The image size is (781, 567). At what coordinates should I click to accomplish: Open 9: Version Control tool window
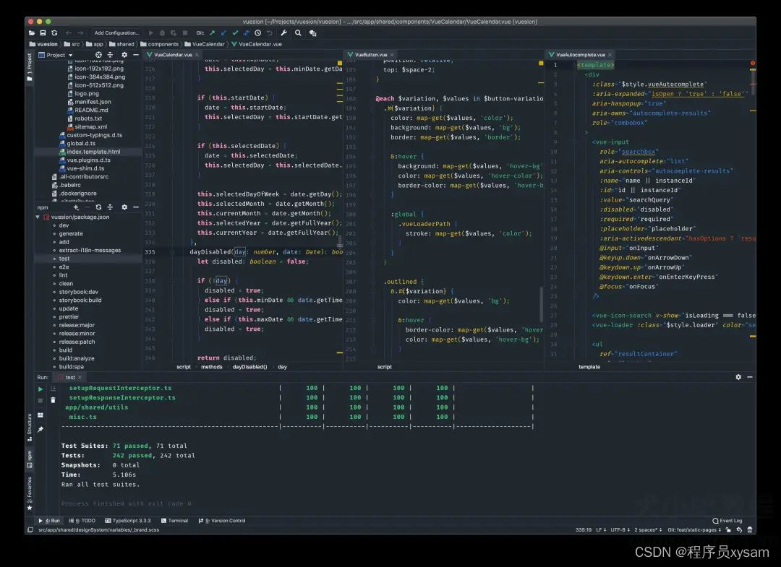[x=222, y=521]
